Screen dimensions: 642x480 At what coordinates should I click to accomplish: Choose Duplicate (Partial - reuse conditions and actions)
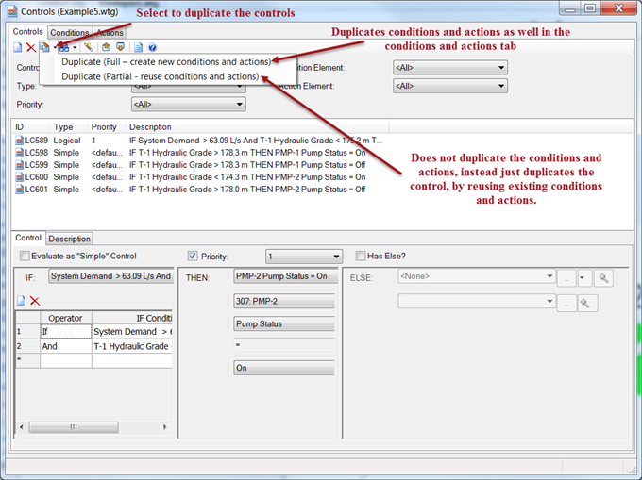[160, 76]
